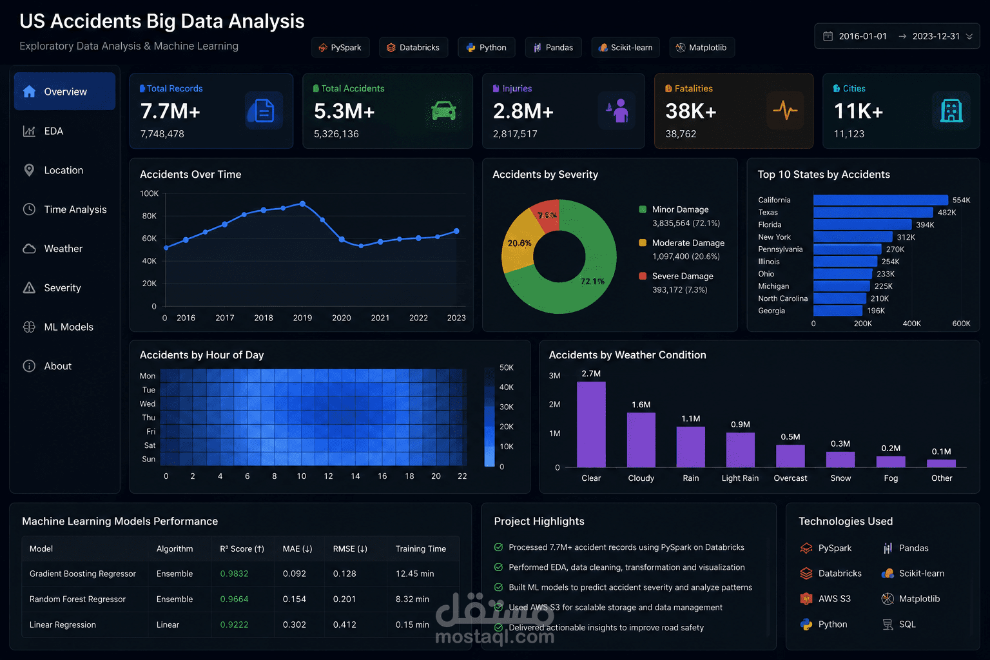This screenshot has width=990, height=660.
Task: Click the 0.9832 R² score value
Action: [x=234, y=574]
